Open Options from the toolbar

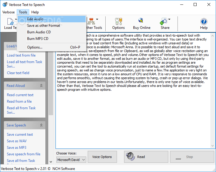coord(118,24)
